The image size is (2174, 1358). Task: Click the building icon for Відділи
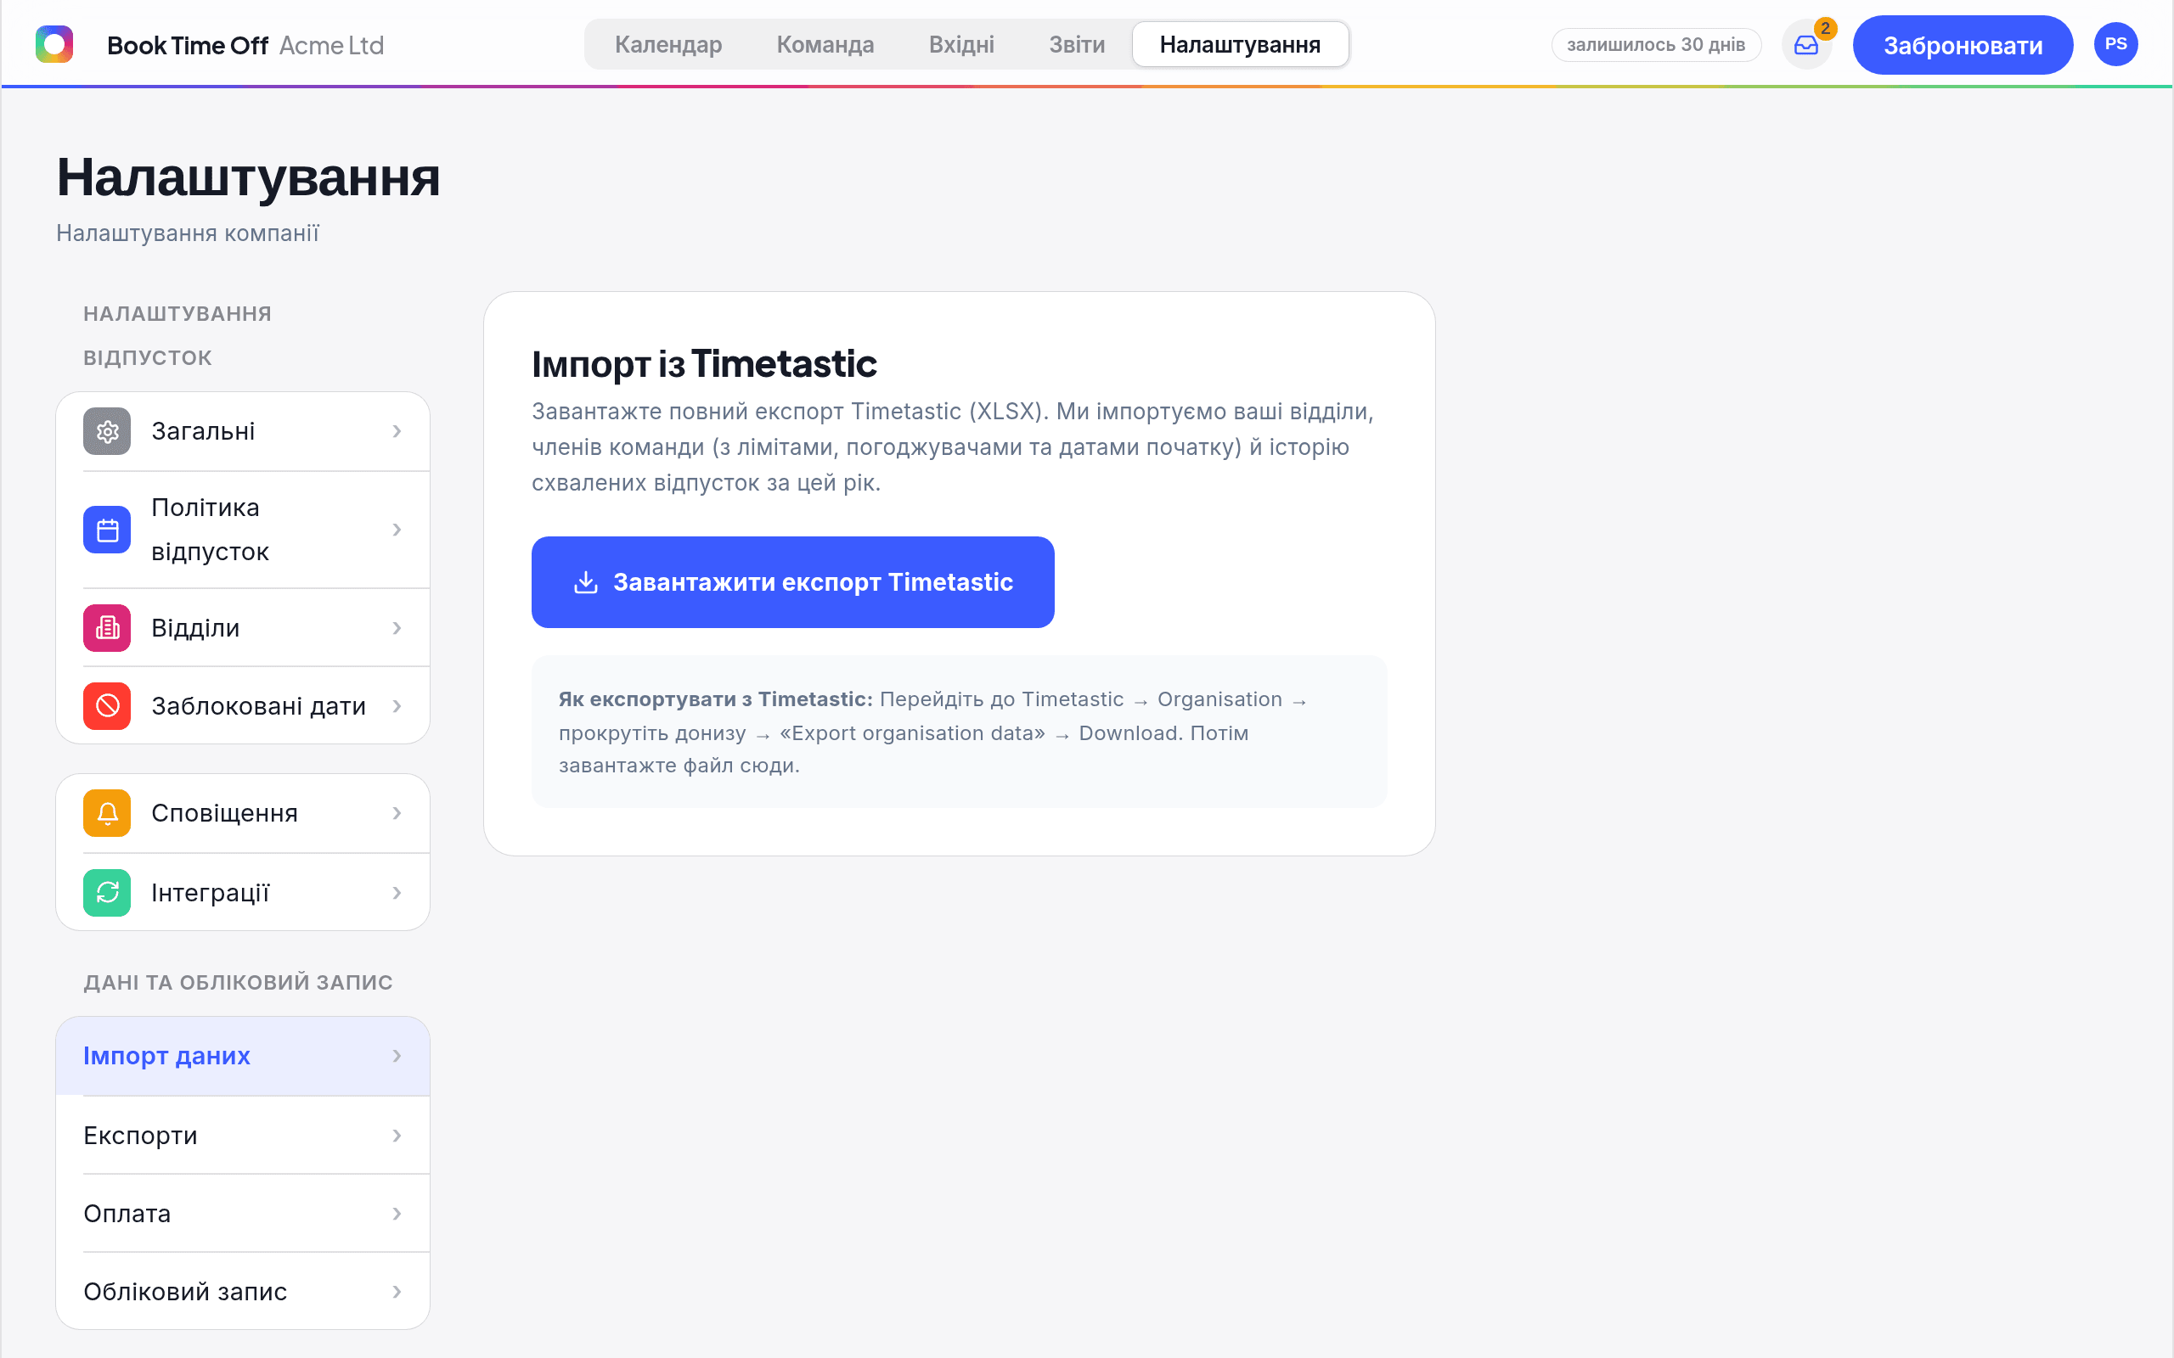click(107, 628)
